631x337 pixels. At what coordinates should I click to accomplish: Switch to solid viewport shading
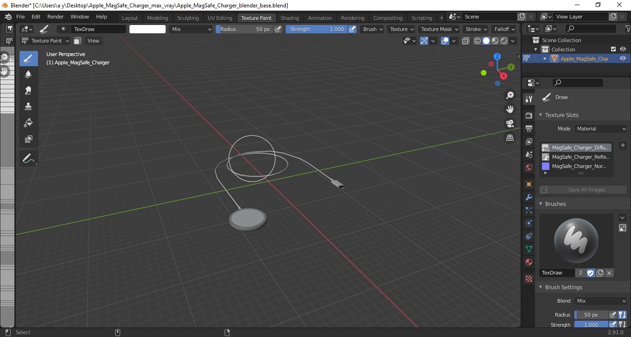(x=486, y=41)
